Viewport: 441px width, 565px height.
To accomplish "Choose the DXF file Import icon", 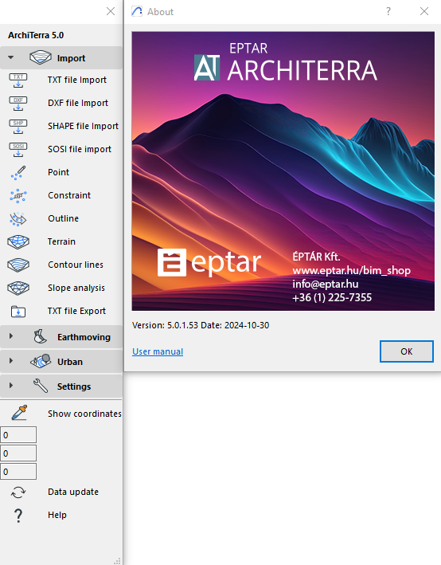I will click(18, 103).
